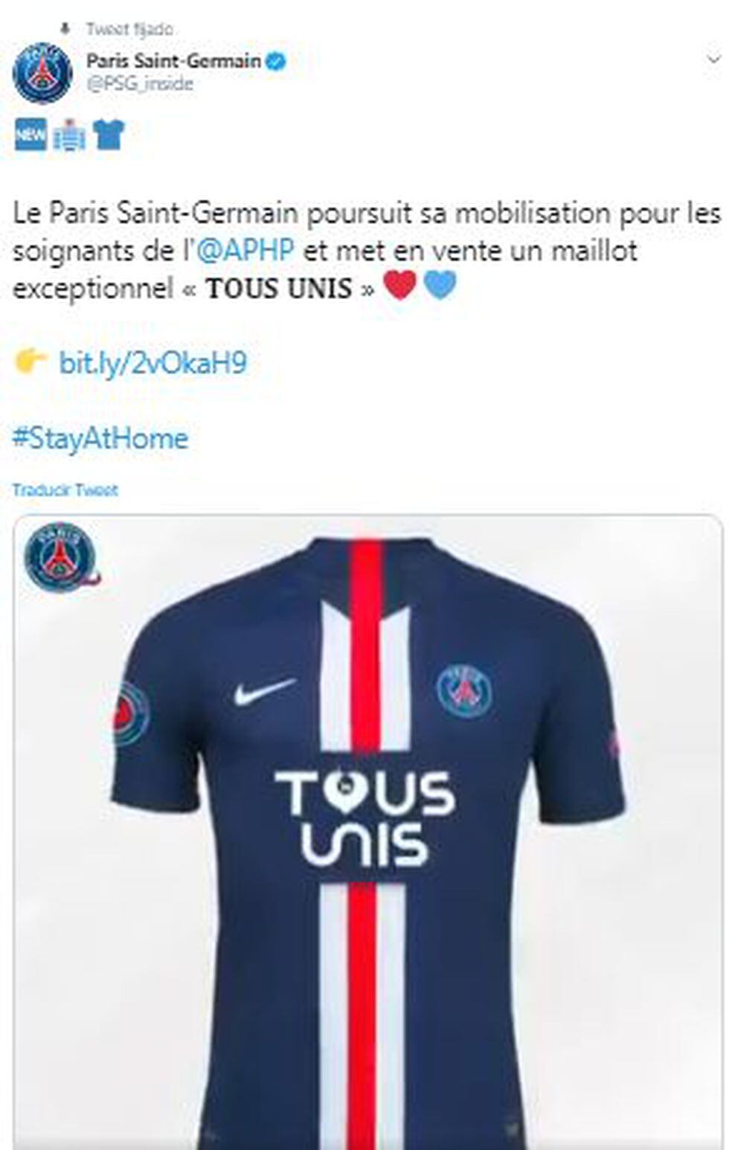Click the NEW emoji icon
Screen dimensions: 729x1150
click(x=30, y=135)
